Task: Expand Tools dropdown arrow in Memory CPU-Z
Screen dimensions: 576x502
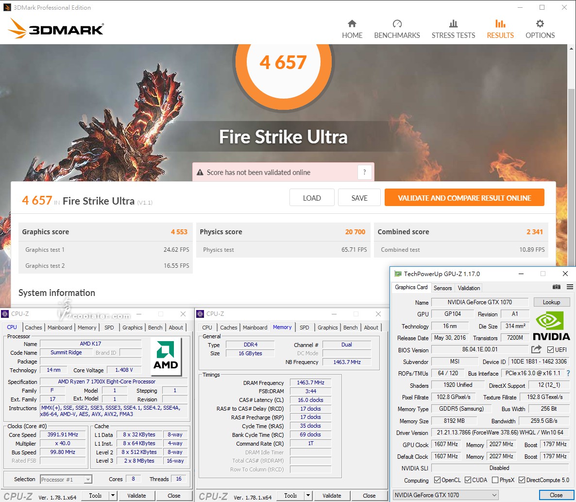Action: [308, 495]
